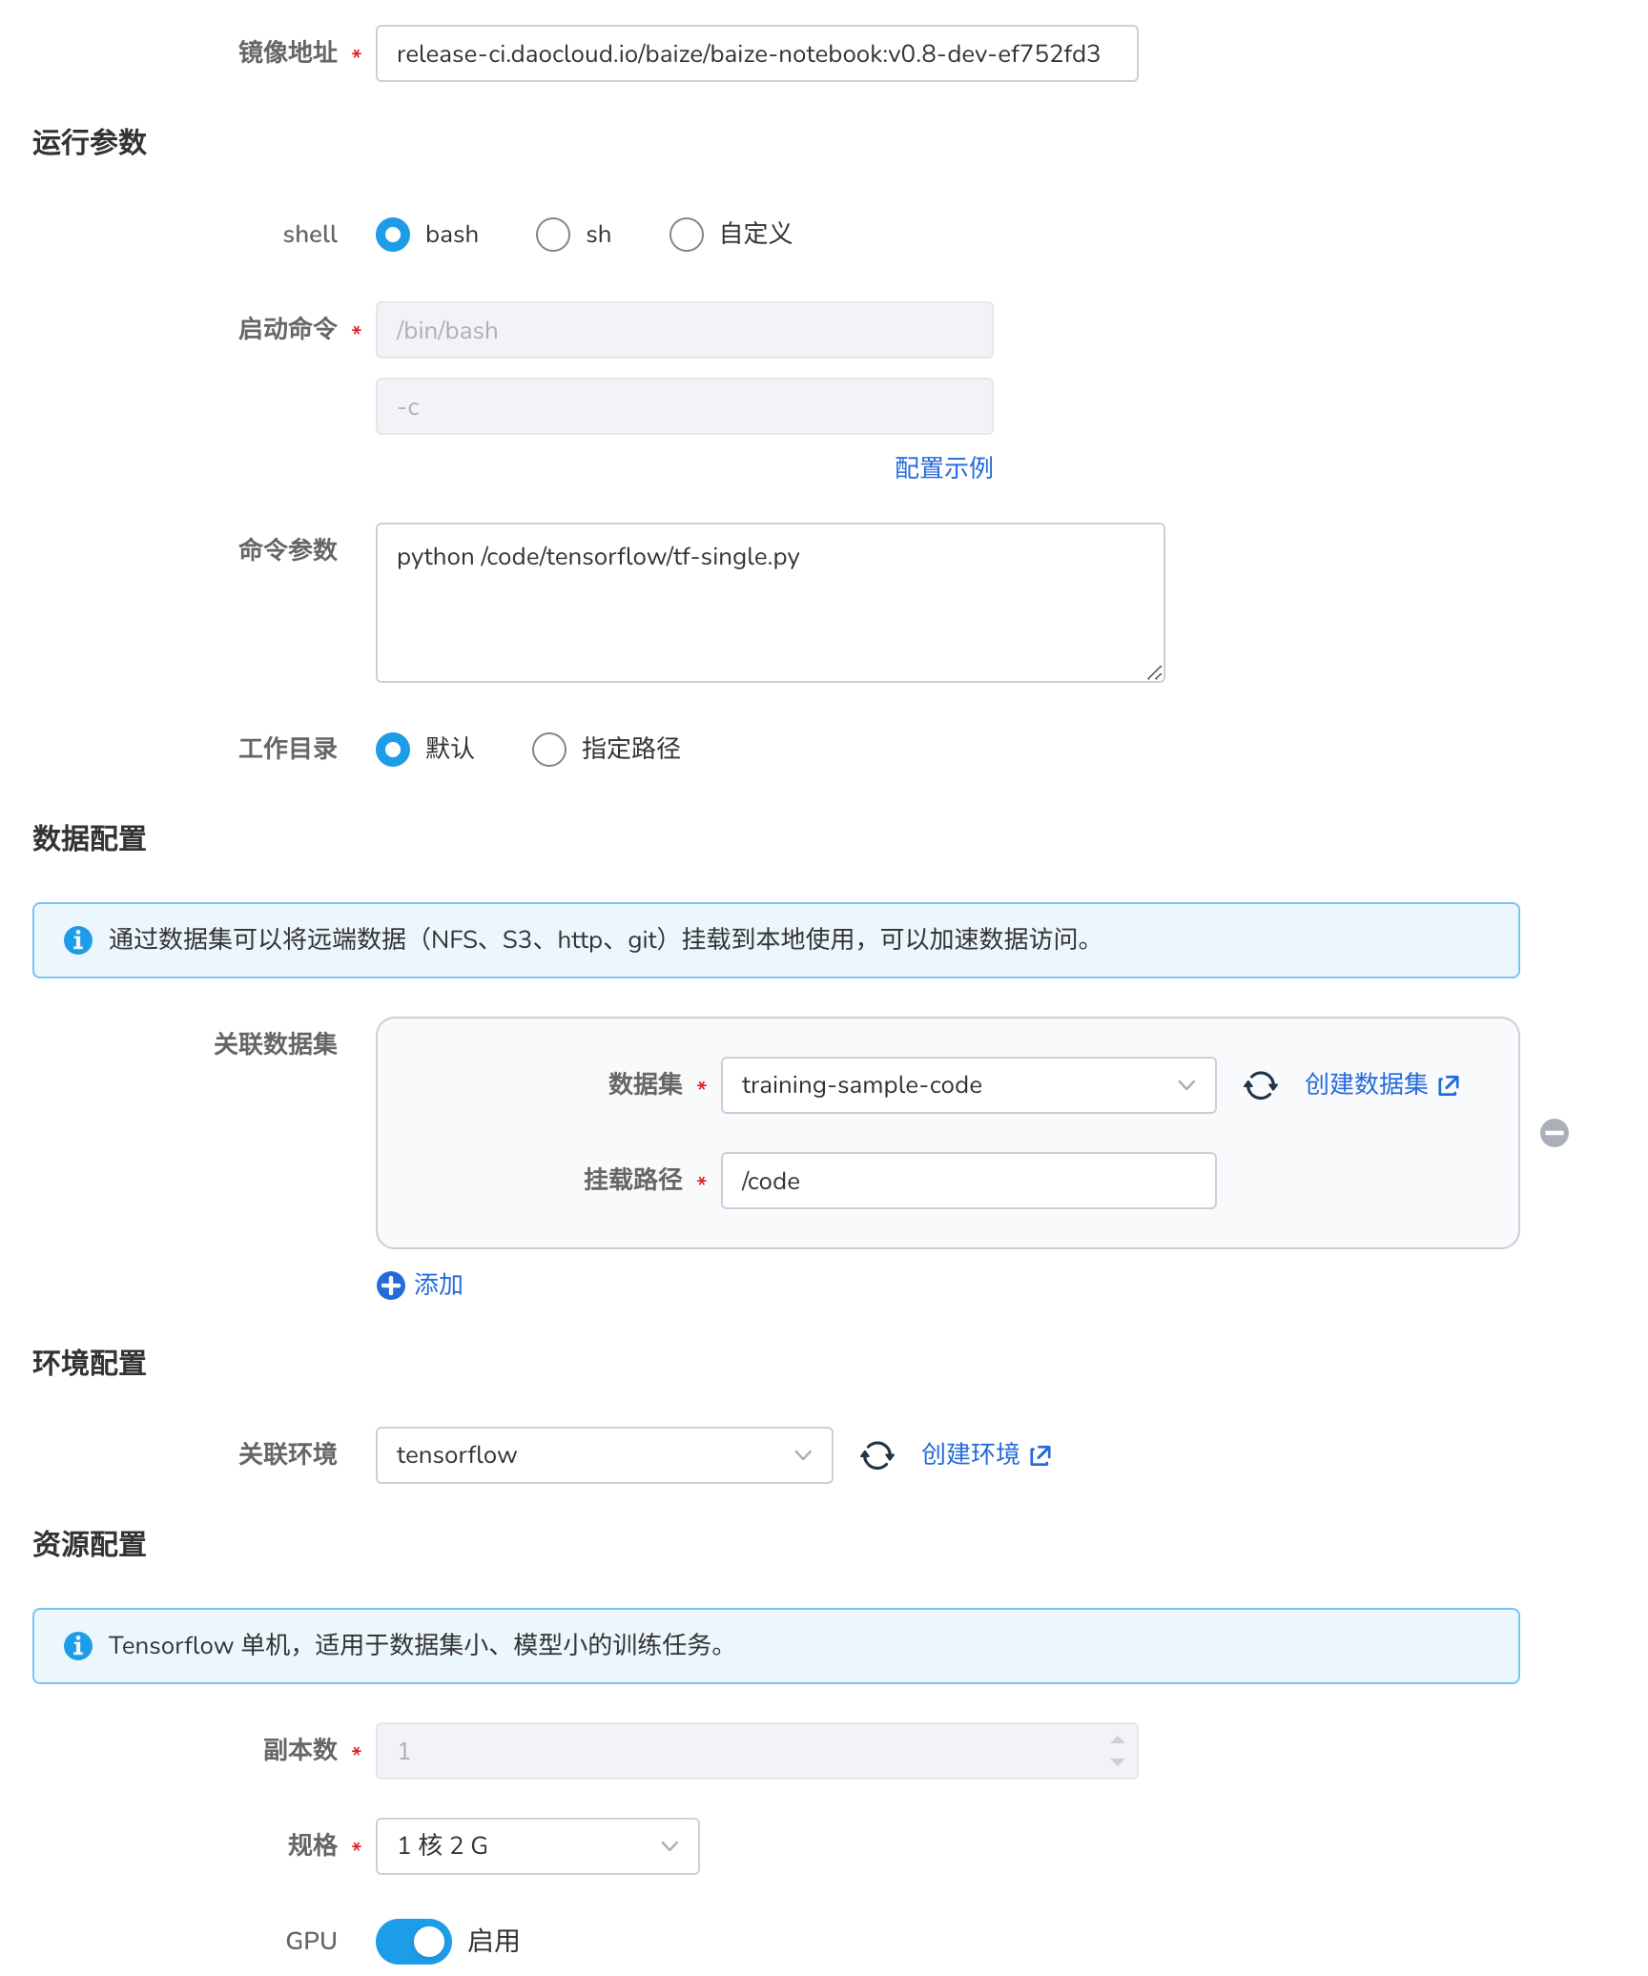
Task: Select the sh shell radio button
Action: tap(553, 235)
